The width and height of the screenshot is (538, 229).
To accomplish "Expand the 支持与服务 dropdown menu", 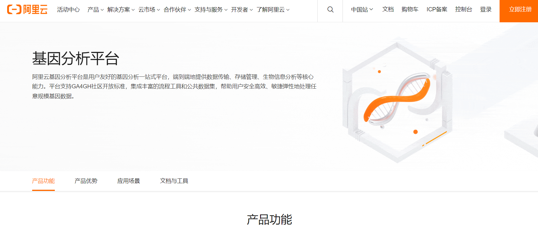I will 211,10.
